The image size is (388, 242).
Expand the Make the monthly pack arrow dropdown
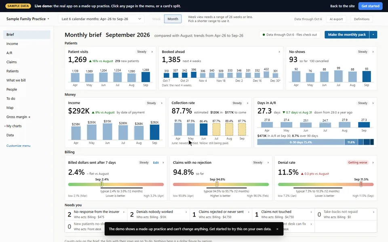[x=373, y=35]
